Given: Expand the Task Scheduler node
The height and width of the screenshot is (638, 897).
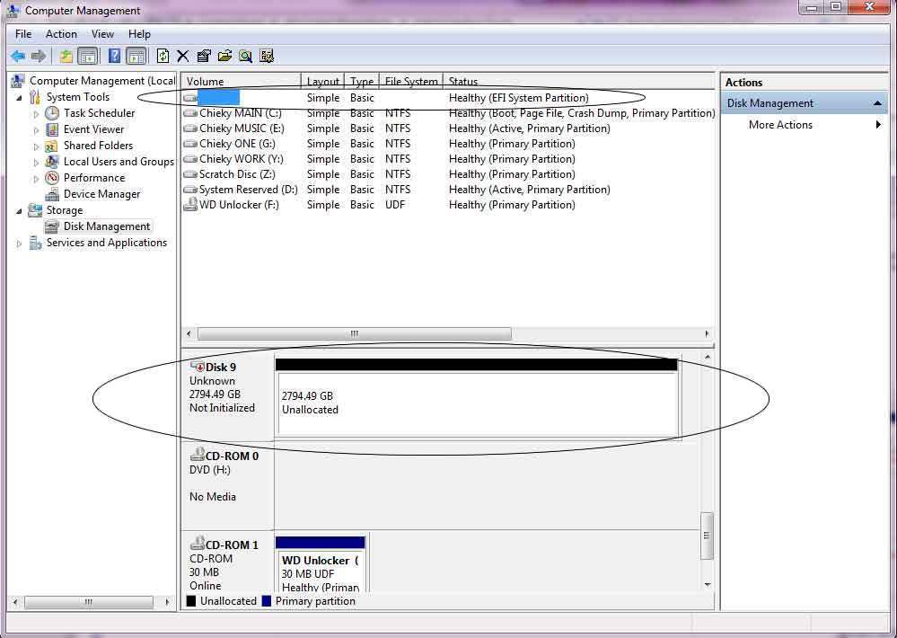Looking at the screenshot, I should [36, 114].
